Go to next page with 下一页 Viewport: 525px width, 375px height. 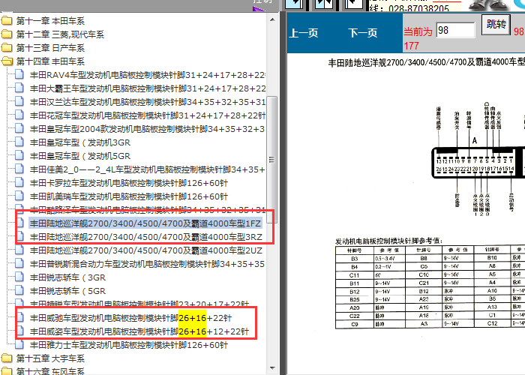362,33
